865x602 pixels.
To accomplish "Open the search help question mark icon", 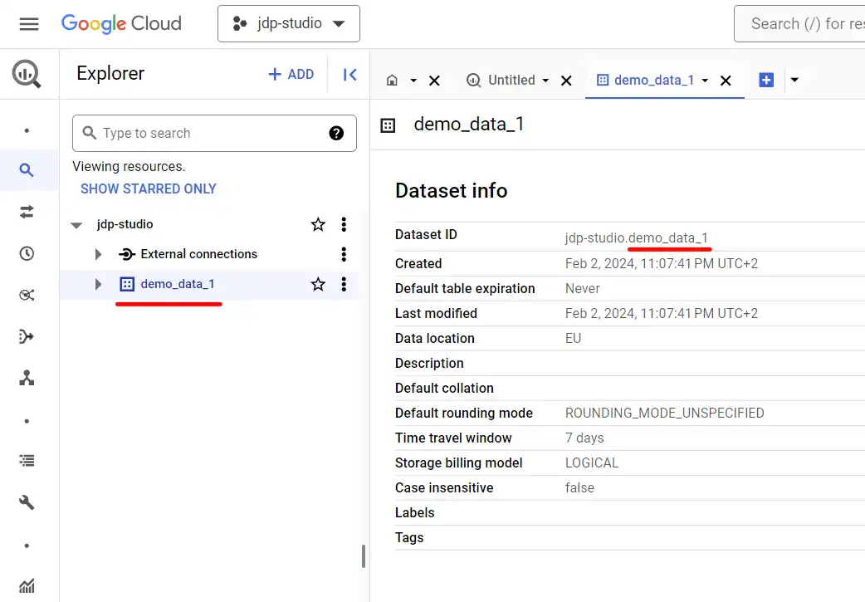I will pos(336,133).
